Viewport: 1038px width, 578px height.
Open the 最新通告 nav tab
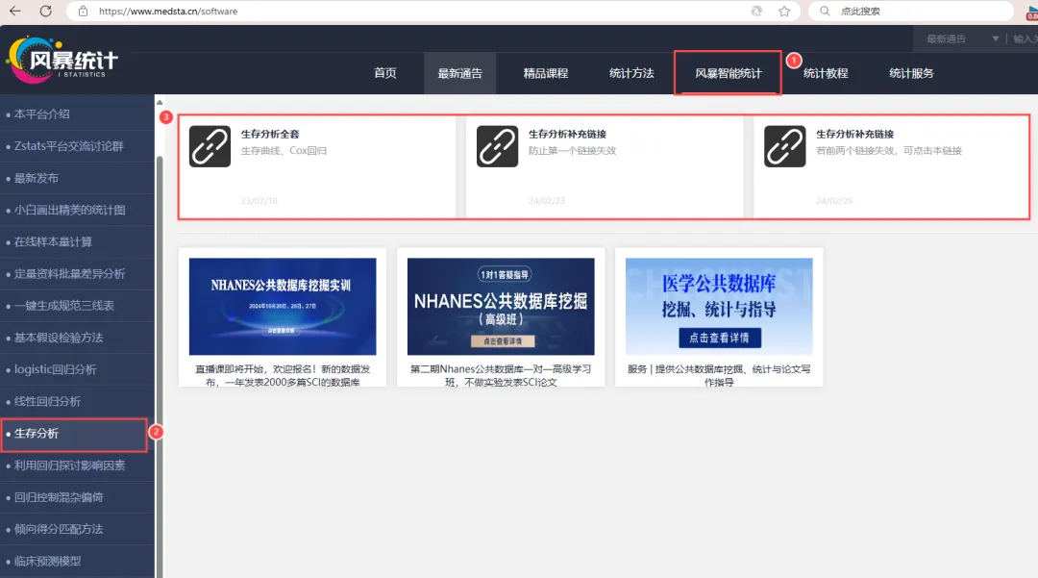[460, 73]
